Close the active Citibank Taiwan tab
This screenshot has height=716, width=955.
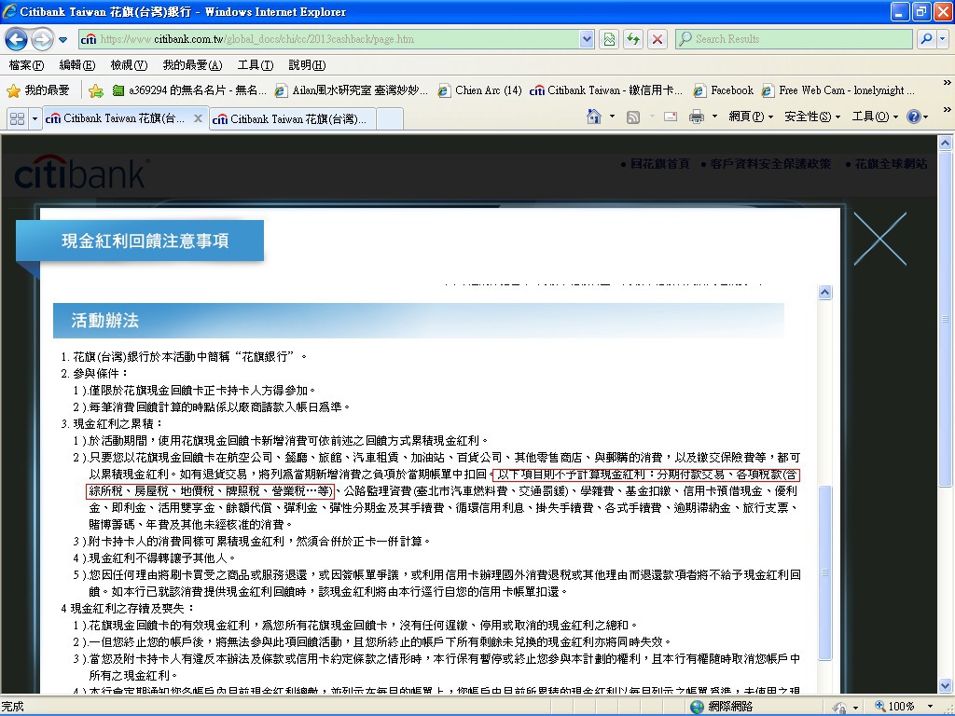click(x=198, y=118)
